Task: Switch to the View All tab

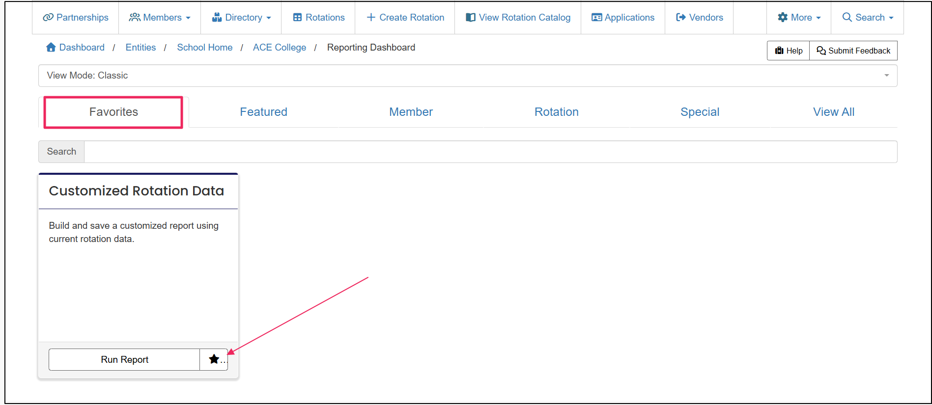Action: coord(834,112)
